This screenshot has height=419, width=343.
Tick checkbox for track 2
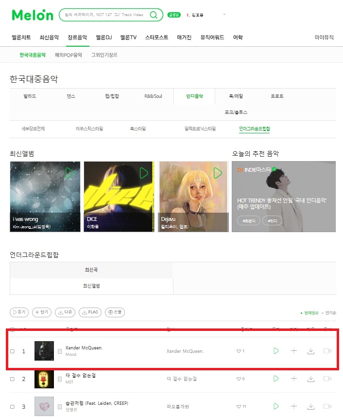coord(12,379)
